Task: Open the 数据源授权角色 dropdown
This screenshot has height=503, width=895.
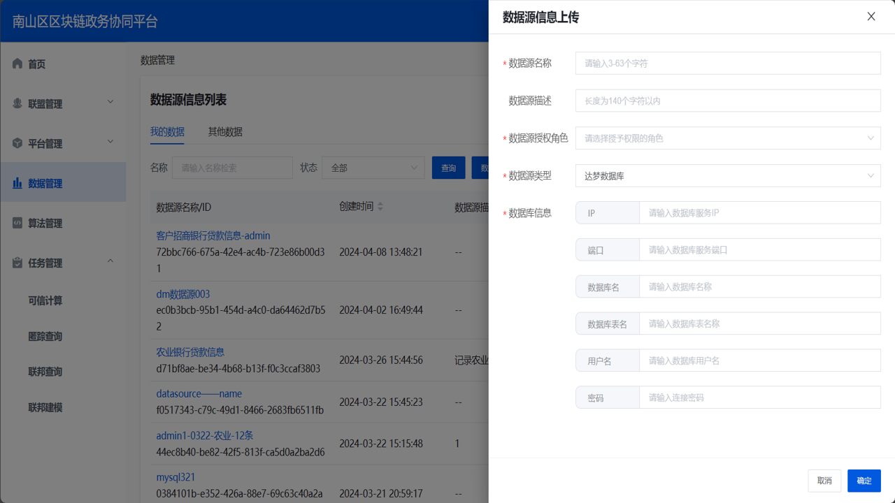Action: click(728, 138)
